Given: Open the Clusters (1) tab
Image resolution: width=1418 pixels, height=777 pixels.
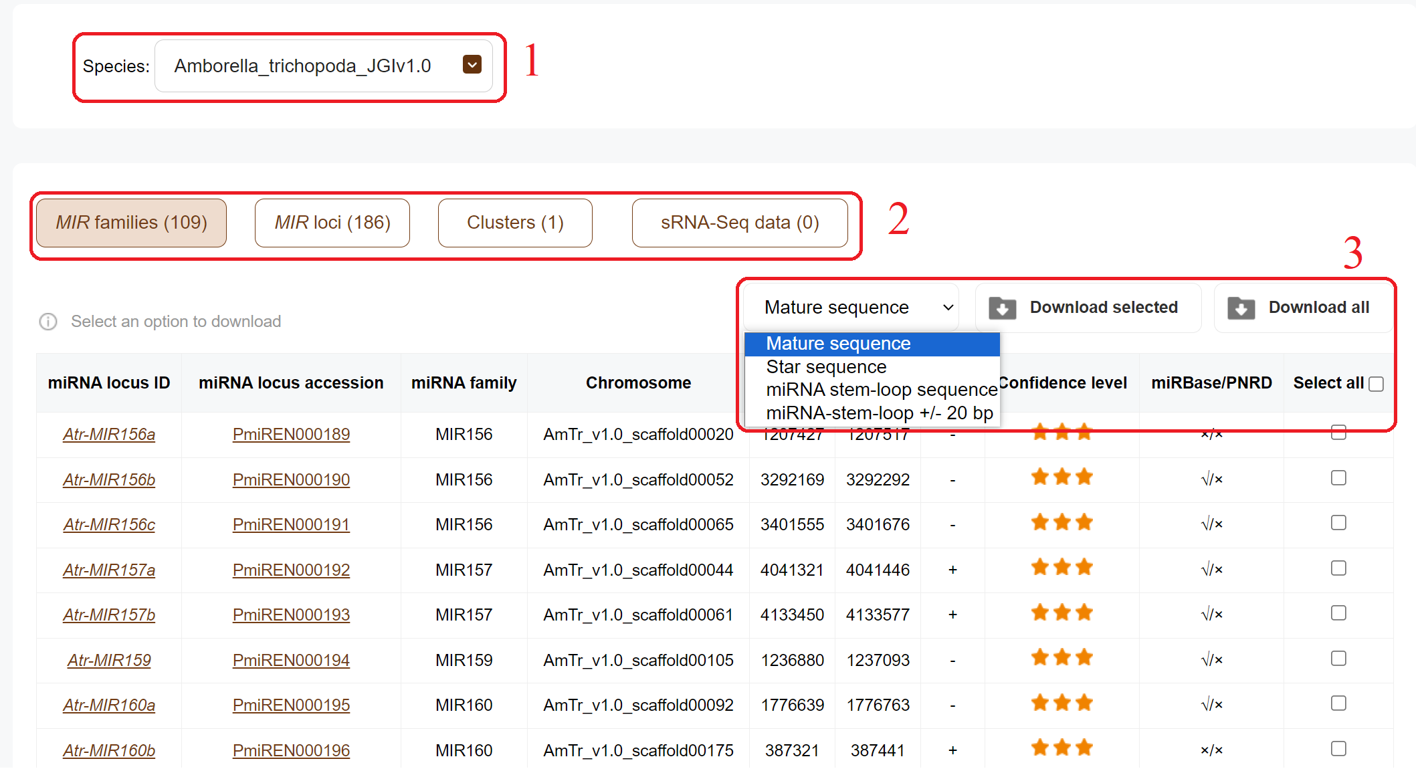Looking at the screenshot, I should (515, 223).
